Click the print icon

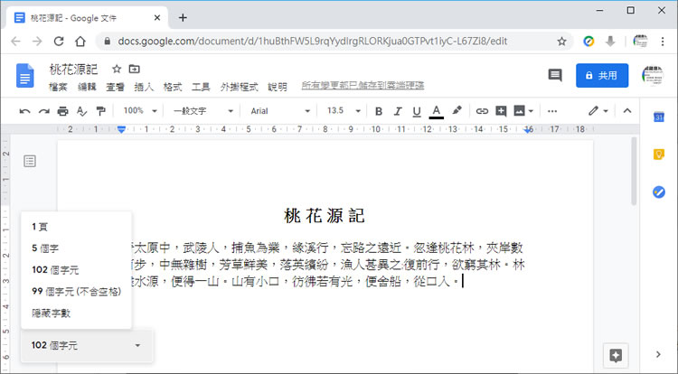pyautogui.click(x=62, y=111)
